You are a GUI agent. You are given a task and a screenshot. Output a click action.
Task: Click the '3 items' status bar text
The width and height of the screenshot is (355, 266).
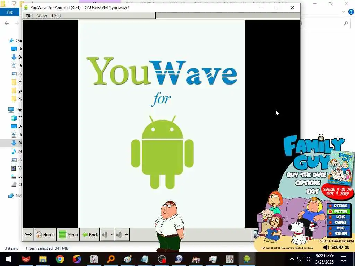point(11,248)
